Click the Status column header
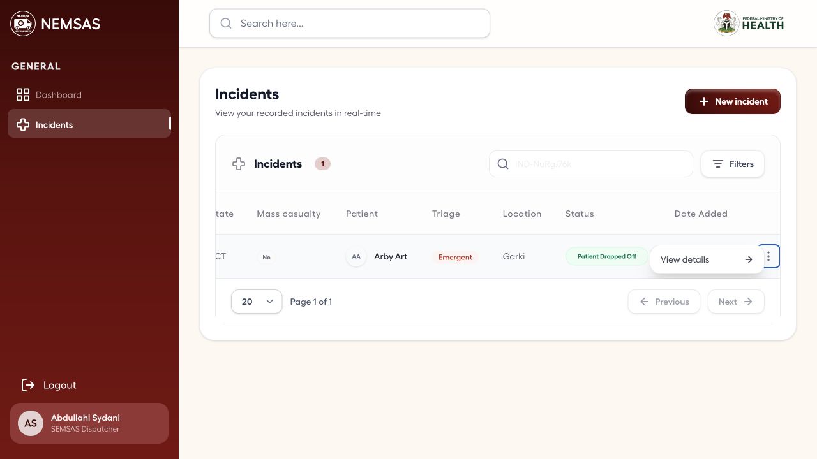Image resolution: width=817 pixels, height=459 pixels. click(x=580, y=214)
